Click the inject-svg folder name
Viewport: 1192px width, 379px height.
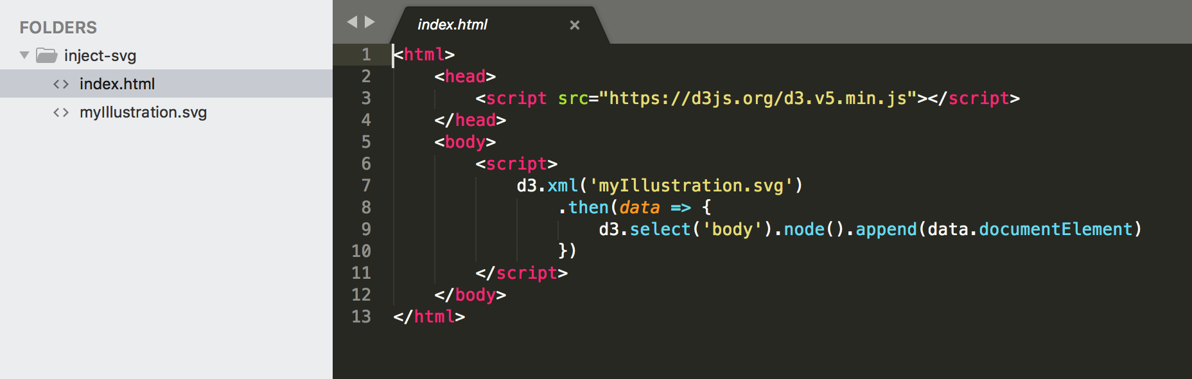tap(100, 56)
